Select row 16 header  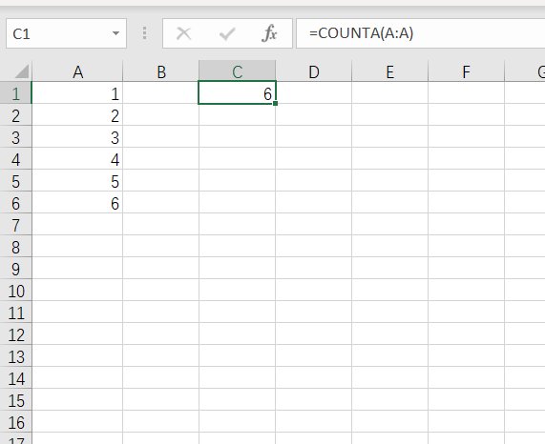[x=15, y=421]
